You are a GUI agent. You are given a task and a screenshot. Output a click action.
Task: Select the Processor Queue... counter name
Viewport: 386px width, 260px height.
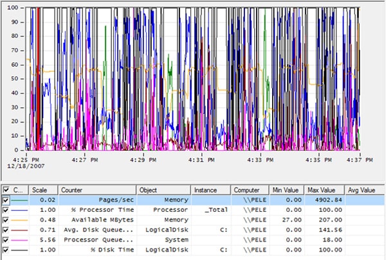tap(98, 240)
